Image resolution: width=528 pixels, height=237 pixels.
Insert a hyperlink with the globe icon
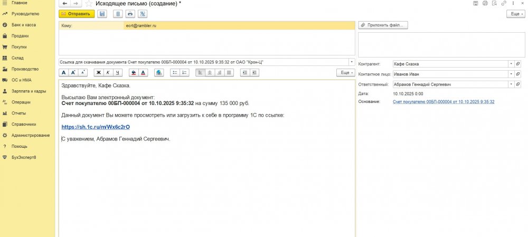tap(158, 72)
